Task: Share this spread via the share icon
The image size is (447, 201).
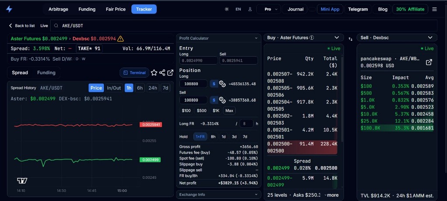Action: coord(162,73)
